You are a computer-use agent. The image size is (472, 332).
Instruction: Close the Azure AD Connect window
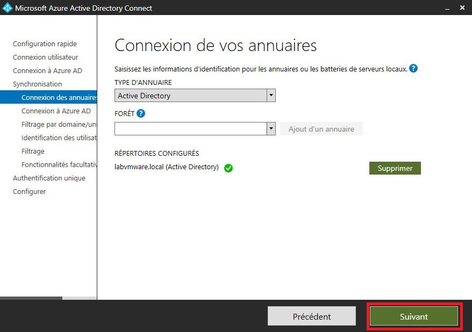pos(462,8)
